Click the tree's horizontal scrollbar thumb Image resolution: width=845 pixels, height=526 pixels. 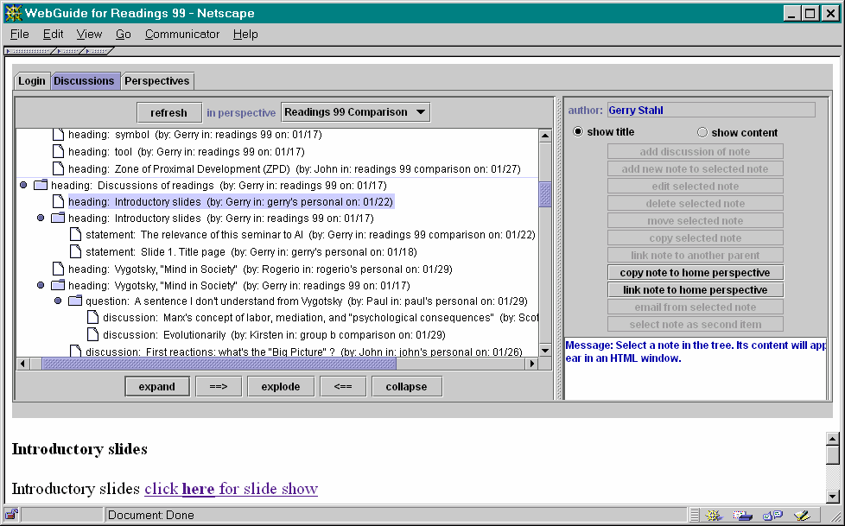click(219, 364)
